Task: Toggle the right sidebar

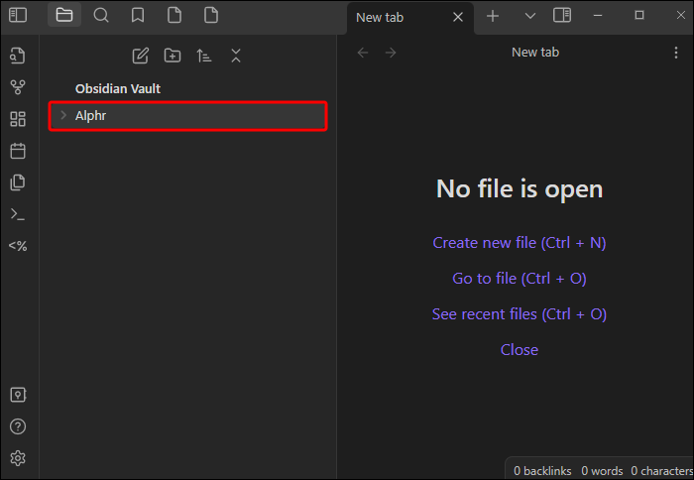Action: (562, 15)
